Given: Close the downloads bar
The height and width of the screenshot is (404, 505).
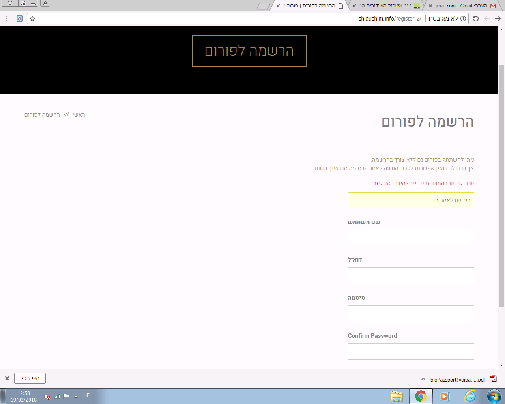Looking at the screenshot, I should coord(7,378).
